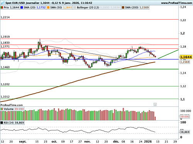Click the Volume legend color swatch
193x144 pixels.
pos(2,109)
